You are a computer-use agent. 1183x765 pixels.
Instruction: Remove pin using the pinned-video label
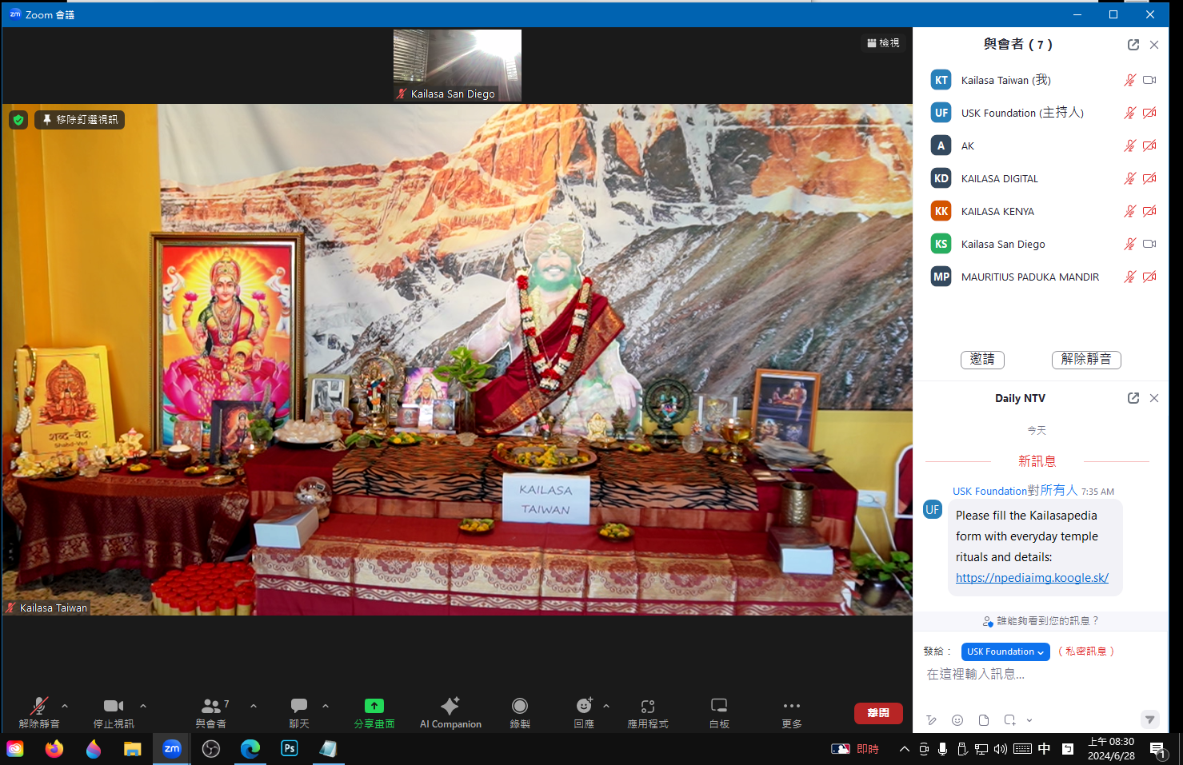80,120
